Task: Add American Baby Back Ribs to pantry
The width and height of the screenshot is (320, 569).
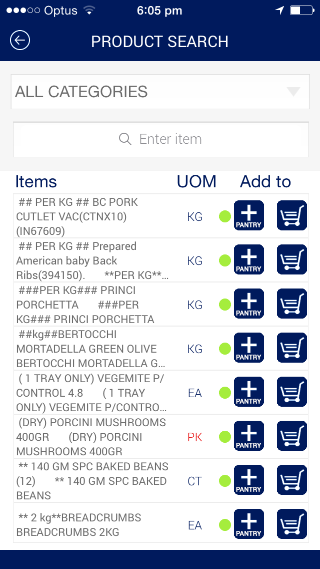Action: [248, 260]
